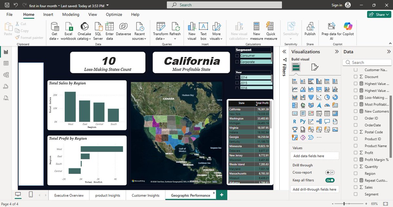Create a Quick measure
Viewport: 393px width, 207px height.
(x=271, y=31)
